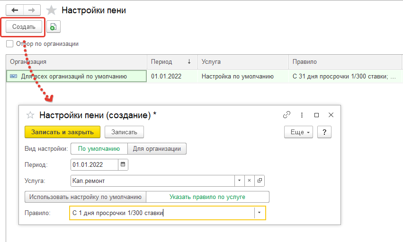Open the three-dots dialog menu

pyautogui.click(x=302, y=115)
